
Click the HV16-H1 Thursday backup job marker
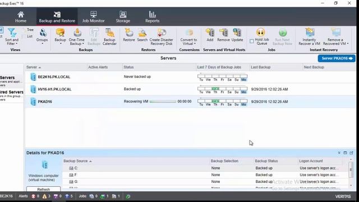click(x=215, y=89)
